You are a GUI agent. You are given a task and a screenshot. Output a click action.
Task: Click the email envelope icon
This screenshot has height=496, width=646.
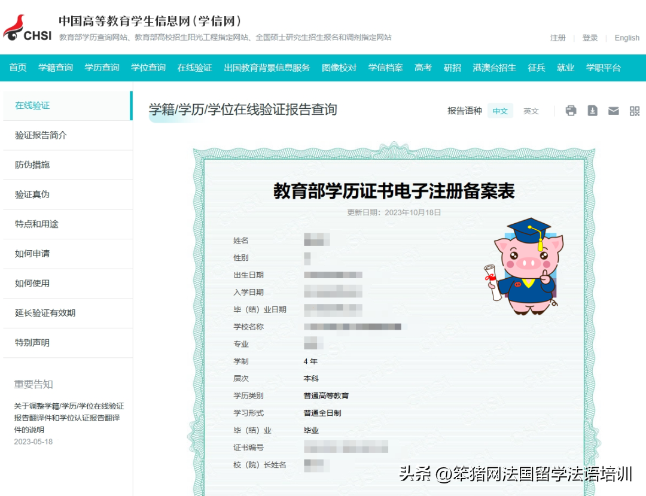click(x=613, y=111)
